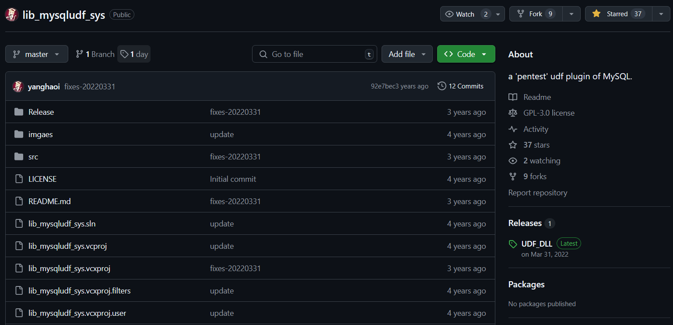Open the GPL-3.0 license link
The image size is (673, 325).
[549, 113]
